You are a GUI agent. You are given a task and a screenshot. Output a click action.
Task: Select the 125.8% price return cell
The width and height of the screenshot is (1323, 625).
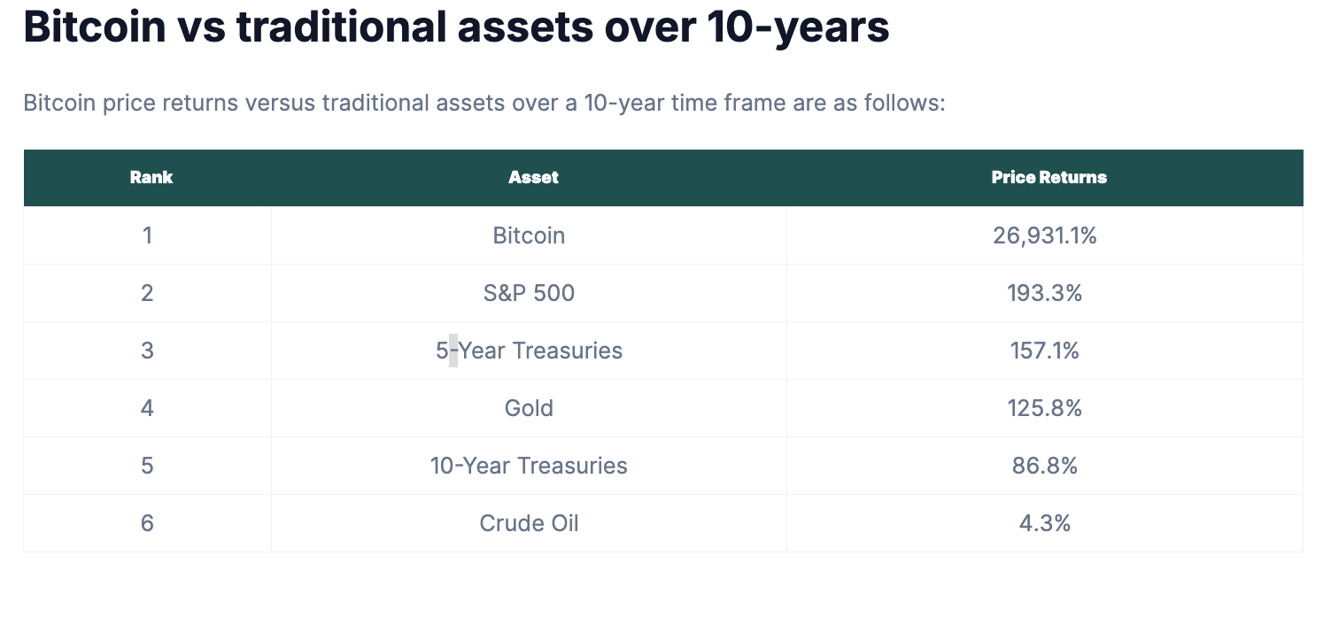1045,408
